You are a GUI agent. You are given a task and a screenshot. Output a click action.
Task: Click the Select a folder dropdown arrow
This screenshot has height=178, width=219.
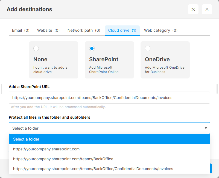coord(206,128)
